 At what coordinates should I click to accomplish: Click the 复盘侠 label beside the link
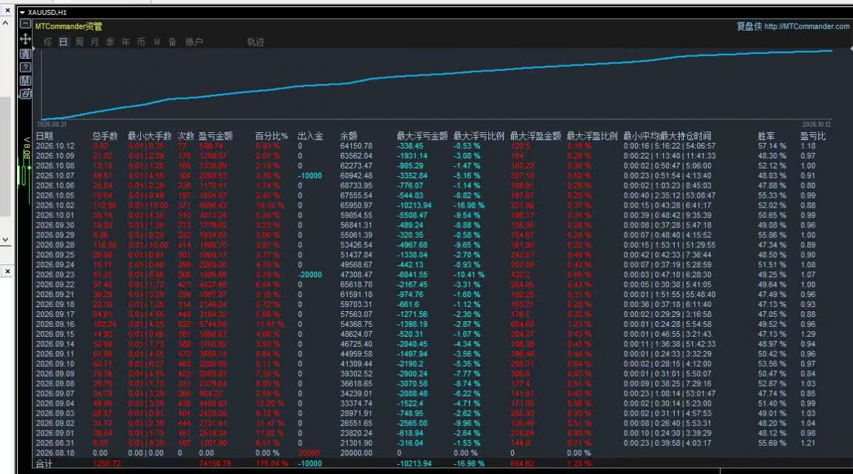click(x=749, y=26)
